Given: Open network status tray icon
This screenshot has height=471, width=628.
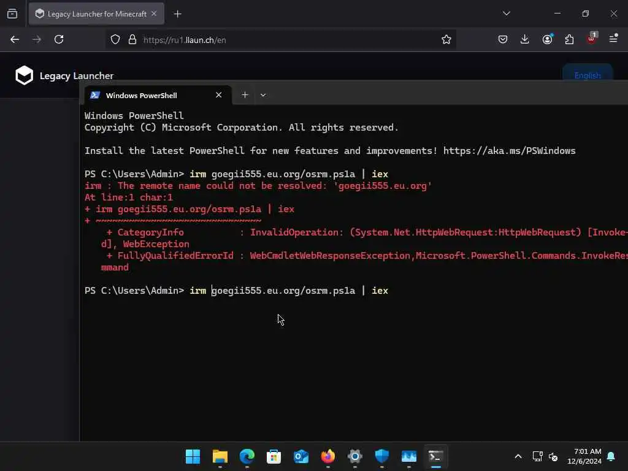Looking at the screenshot, I should point(537,456).
